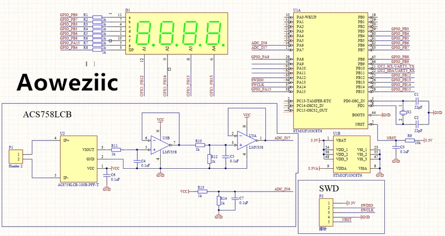Click vertical GPIO_PB12 label under the display
Image resolution: width=445 pixels, height=236 pixels.
pos(142,86)
